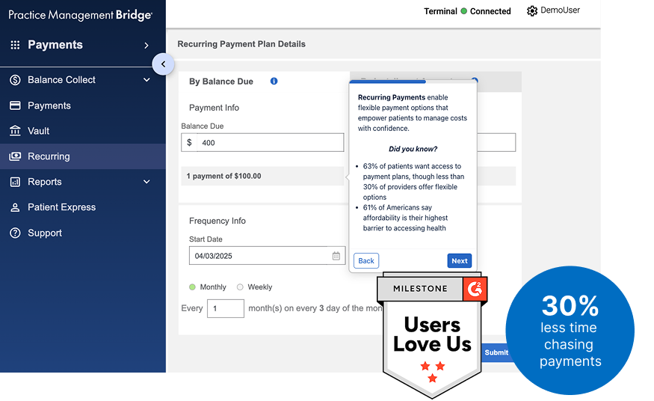Screen dimensions: 654x401
Task: Click the settings gear icon beside DemoUser
Action: click(531, 11)
